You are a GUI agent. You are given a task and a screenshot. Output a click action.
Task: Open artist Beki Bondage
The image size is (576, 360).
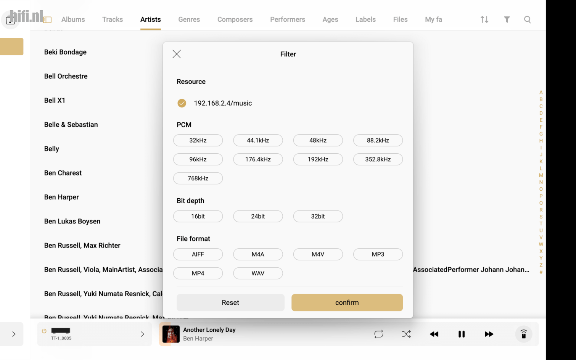(65, 52)
